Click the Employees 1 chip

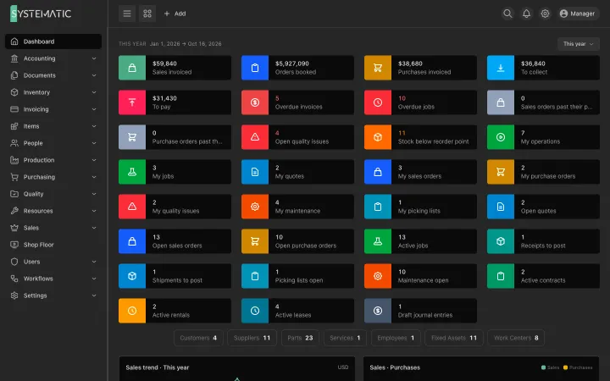pyautogui.click(x=396, y=338)
